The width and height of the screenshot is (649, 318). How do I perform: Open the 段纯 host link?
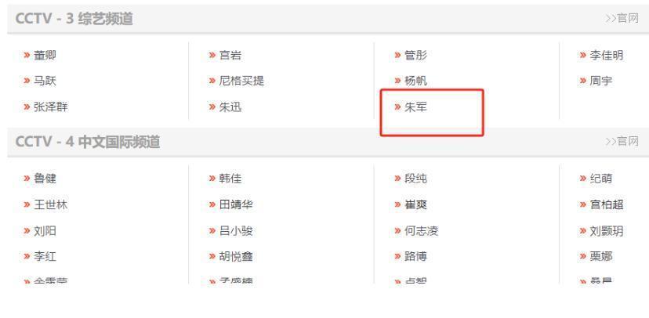(415, 179)
